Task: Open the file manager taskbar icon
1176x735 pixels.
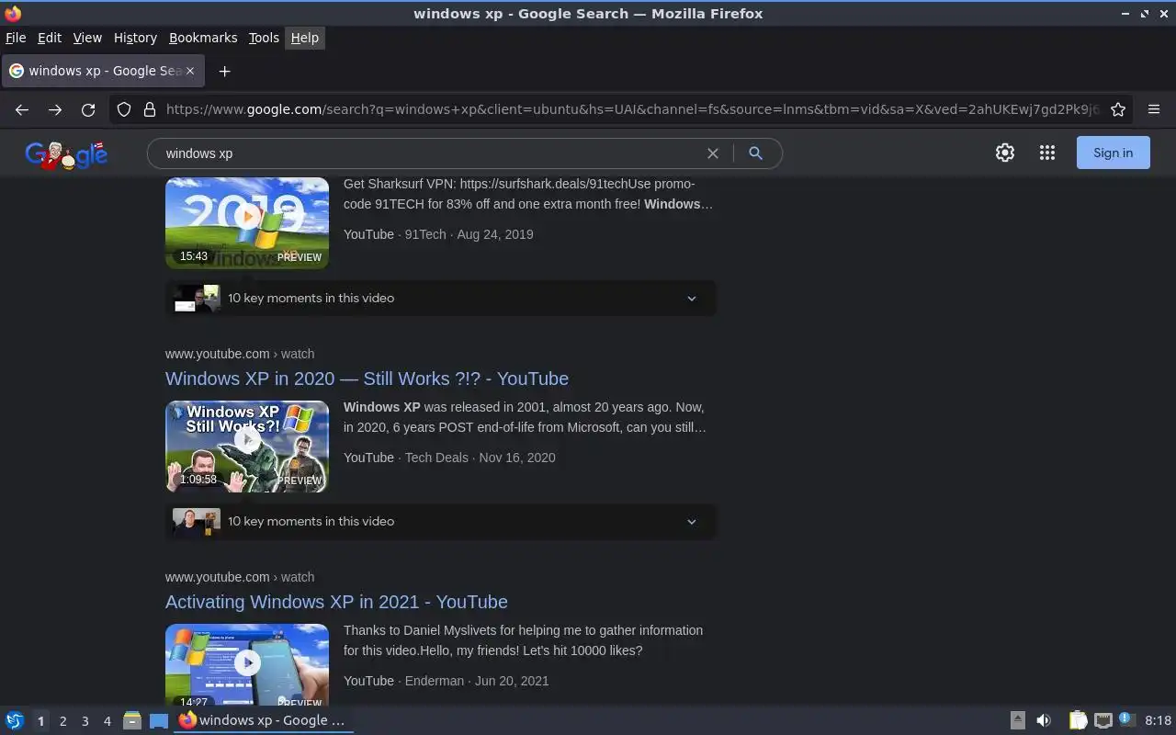Action: 132,720
